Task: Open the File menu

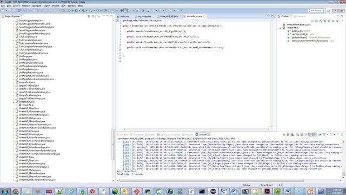Action: (x=3, y=6)
